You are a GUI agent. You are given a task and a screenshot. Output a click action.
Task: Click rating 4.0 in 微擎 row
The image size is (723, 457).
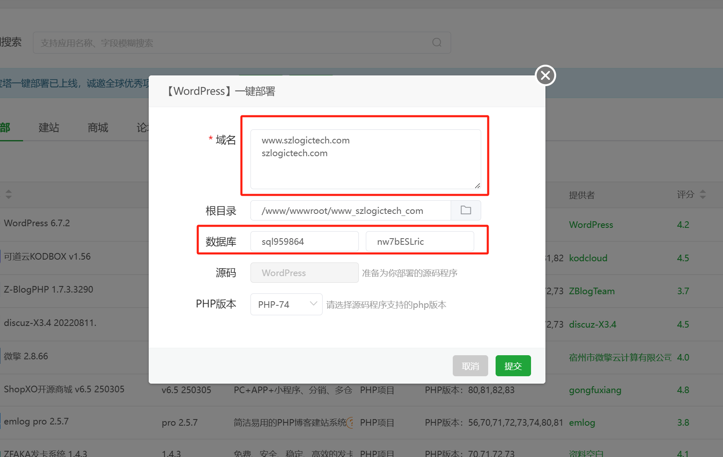pos(683,357)
